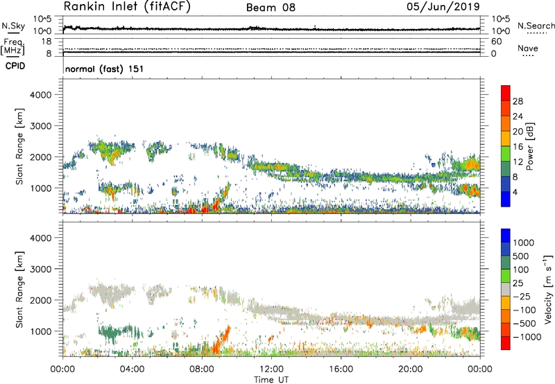Select the light green 12–16 dB Power segment
The width and height of the screenshot is (555, 384).
coord(506,154)
